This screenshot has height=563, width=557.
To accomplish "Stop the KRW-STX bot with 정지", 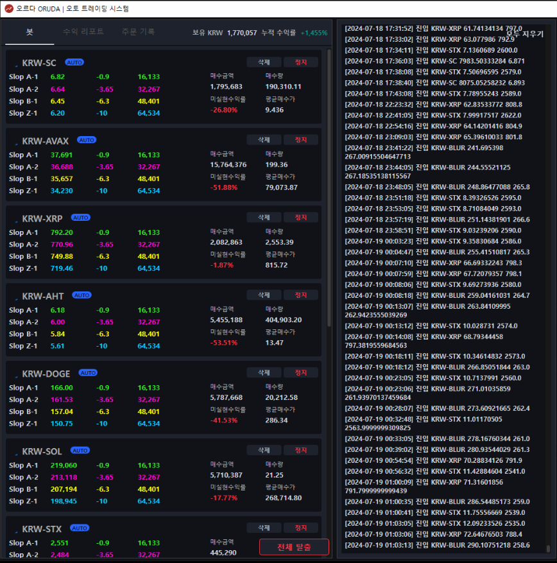I will pos(301,528).
